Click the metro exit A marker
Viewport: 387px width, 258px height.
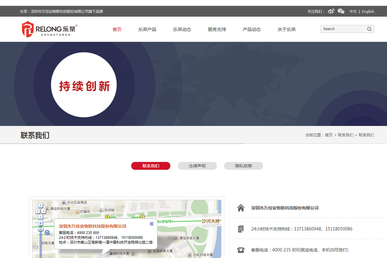tap(142, 217)
